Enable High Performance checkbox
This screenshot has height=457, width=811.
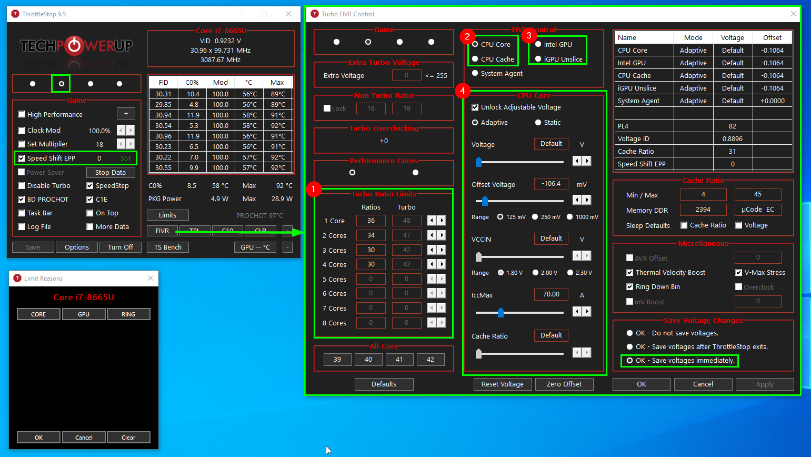tap(22, 114)
